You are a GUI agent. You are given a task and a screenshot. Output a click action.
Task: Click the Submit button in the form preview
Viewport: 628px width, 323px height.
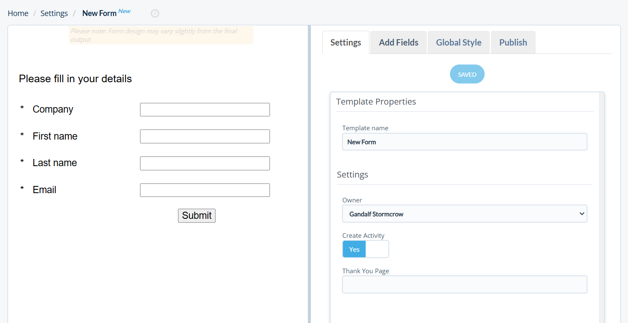tap(197, 215)
